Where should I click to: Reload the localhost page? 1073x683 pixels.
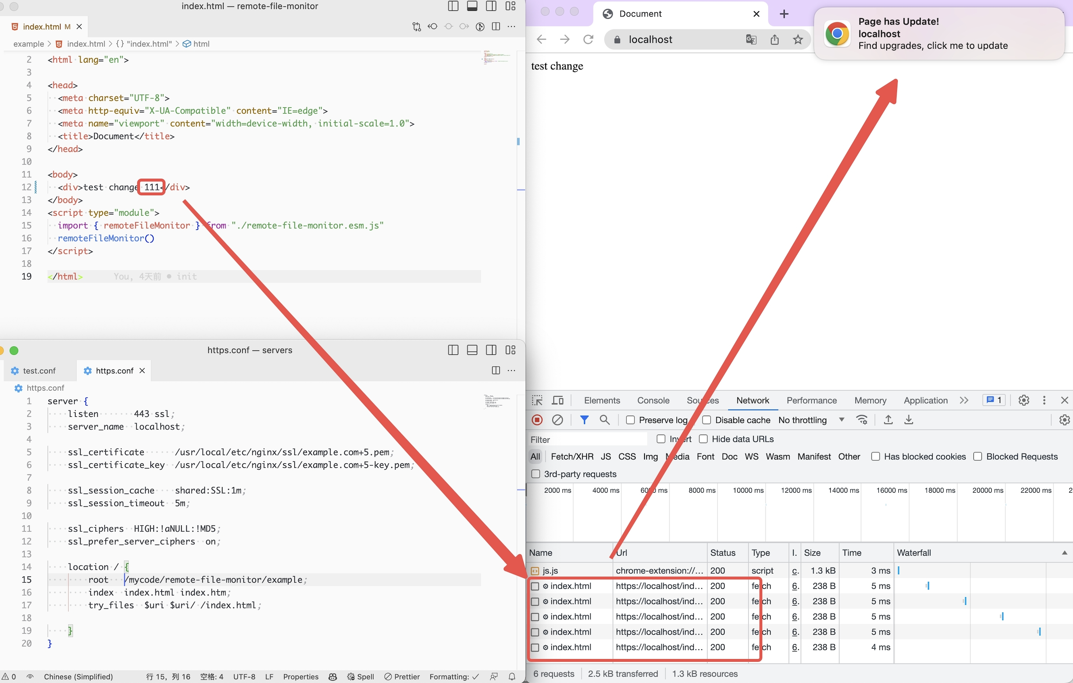click(x=588, y=40)
